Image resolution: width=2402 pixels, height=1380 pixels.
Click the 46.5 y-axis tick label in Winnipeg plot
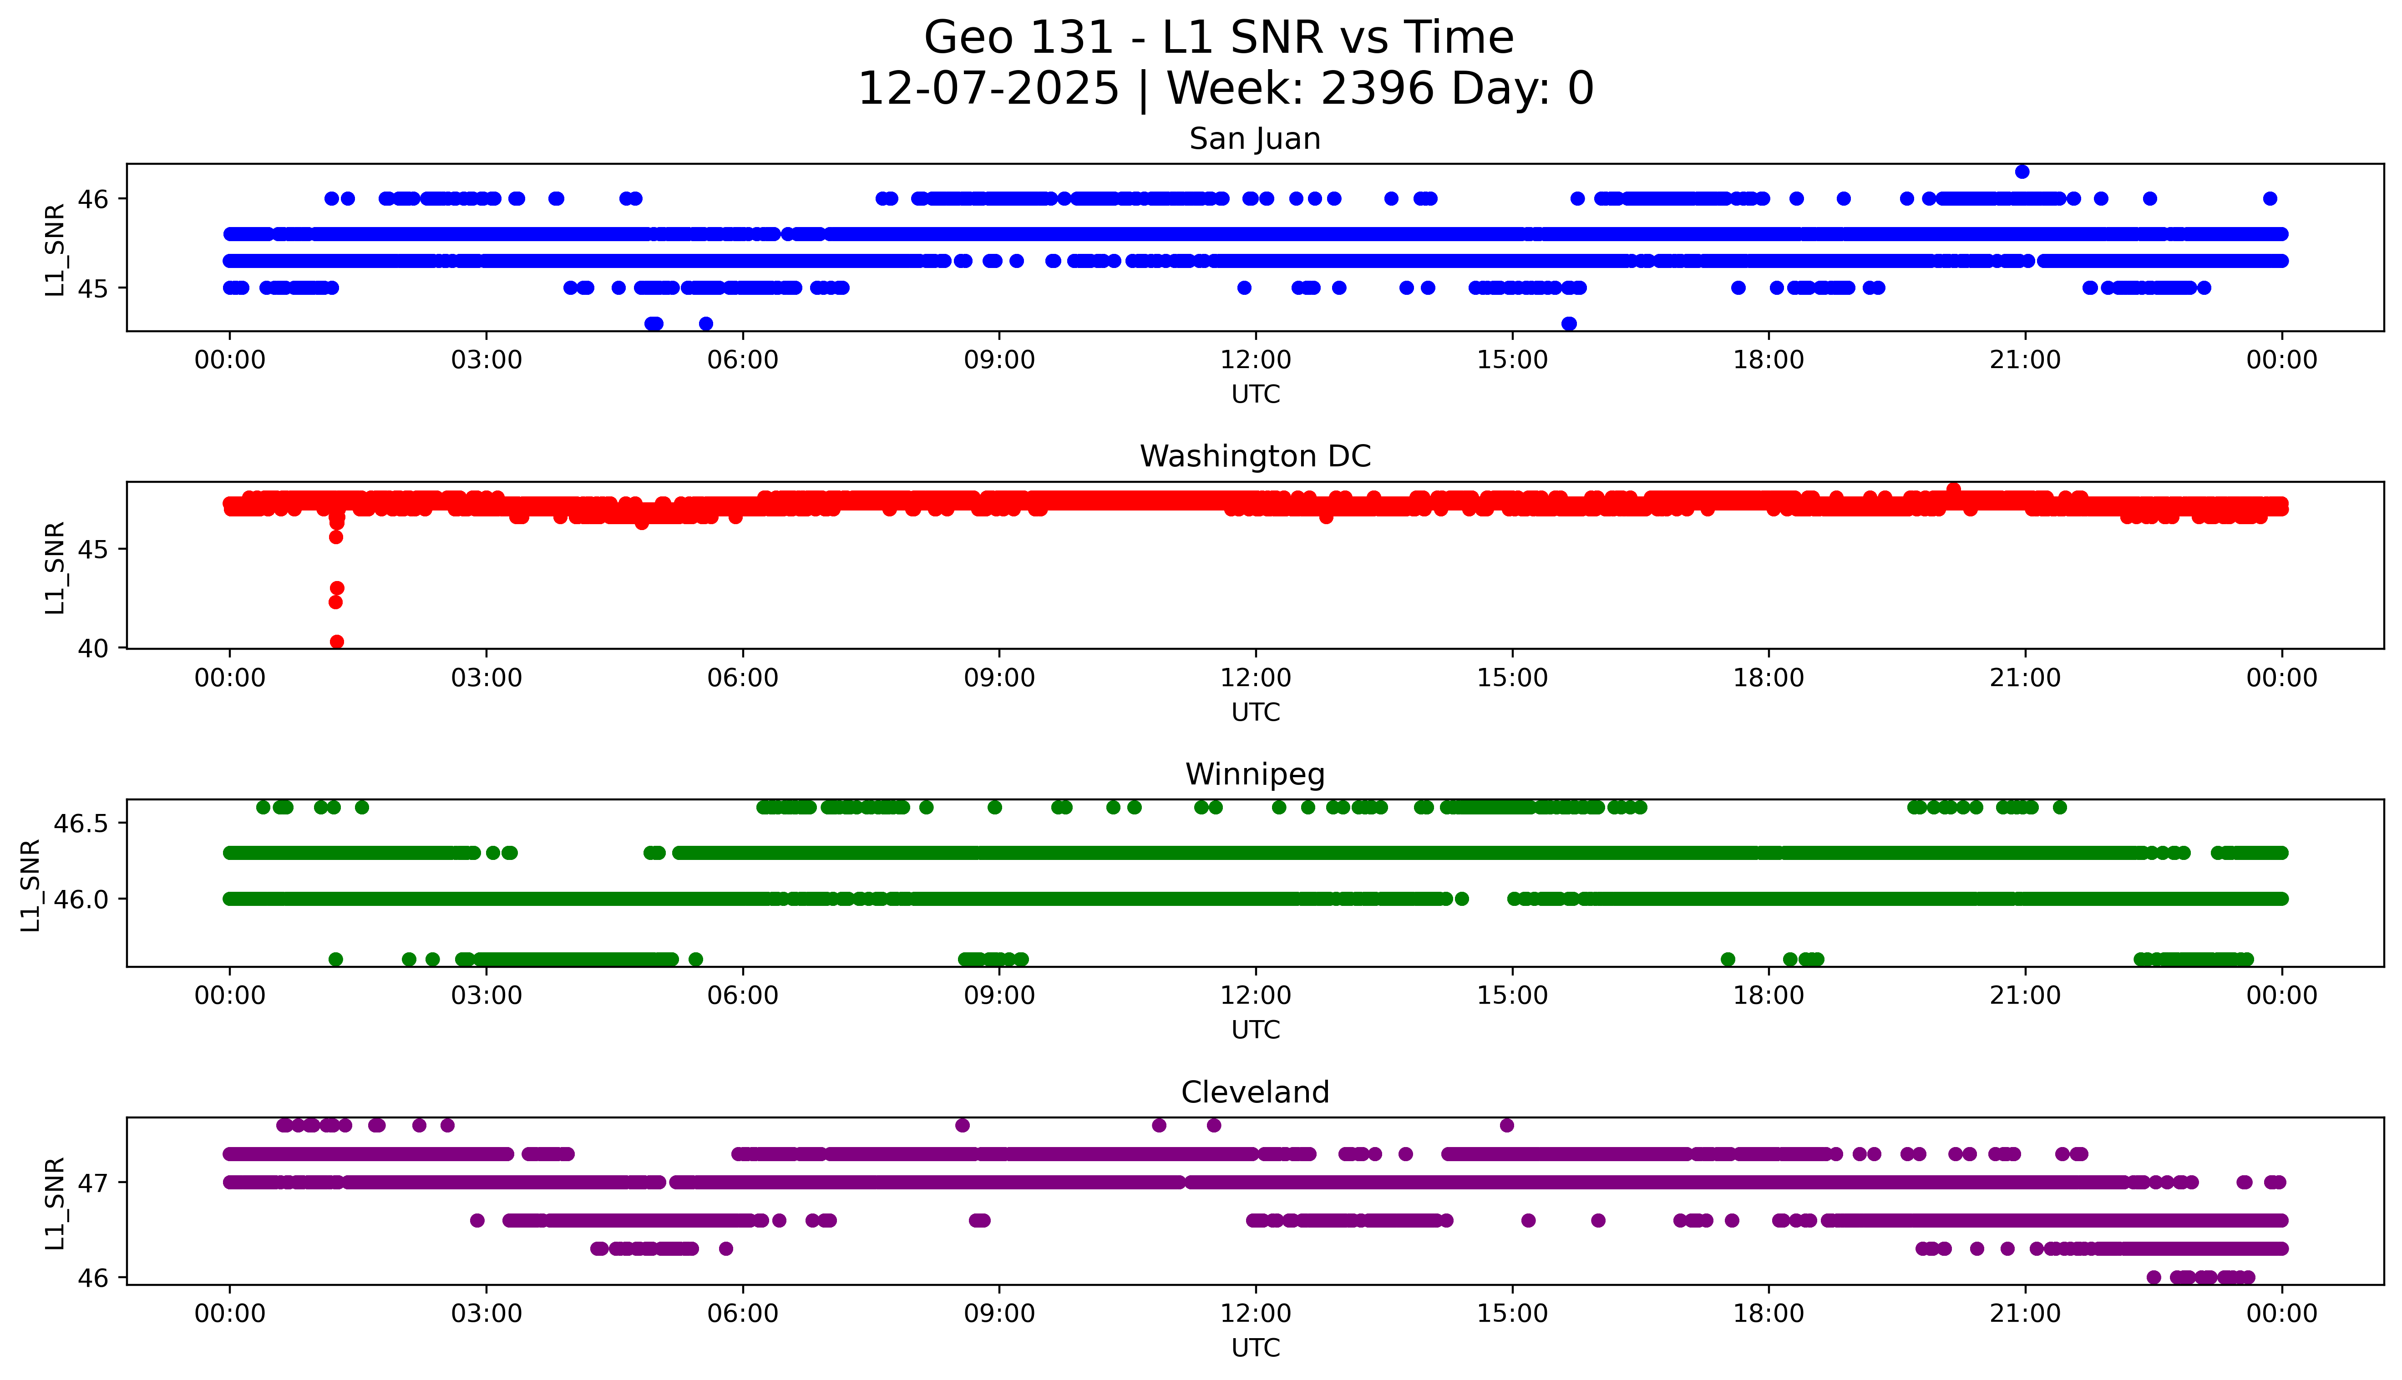(x=81, y=824)
